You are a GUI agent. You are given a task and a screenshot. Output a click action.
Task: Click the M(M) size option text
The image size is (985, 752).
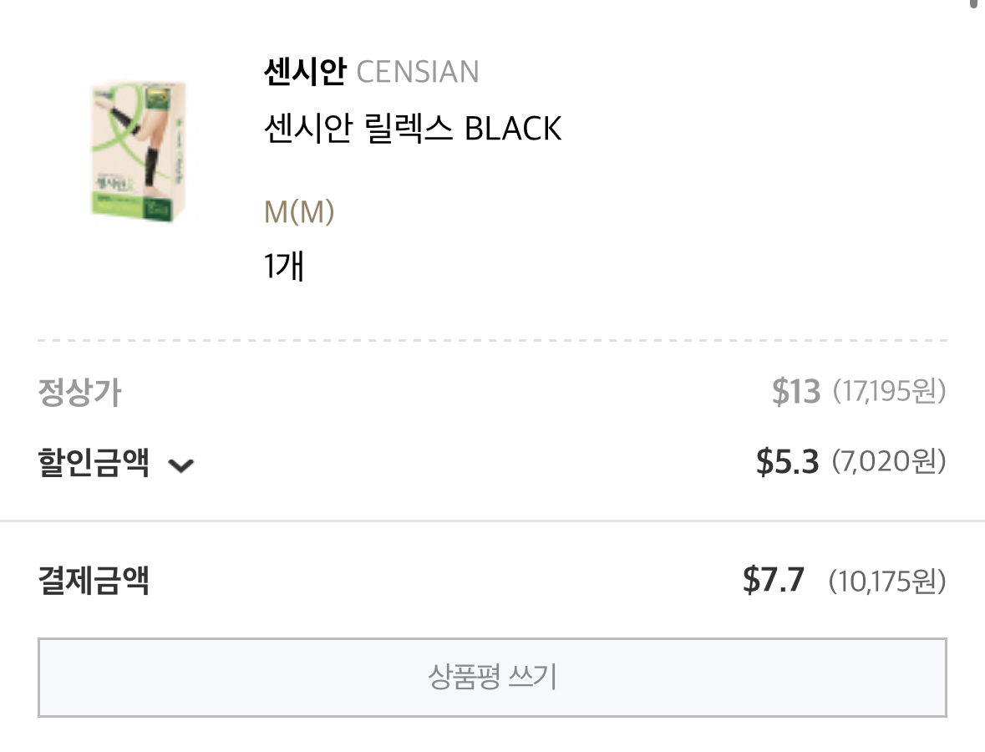[x=299, y=213]
